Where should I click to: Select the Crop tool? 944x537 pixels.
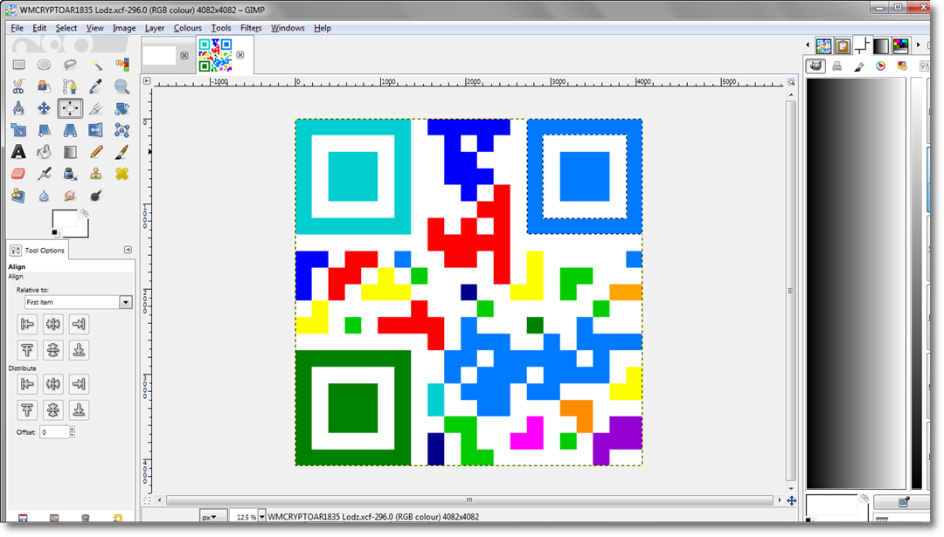[x=96, y=108]
